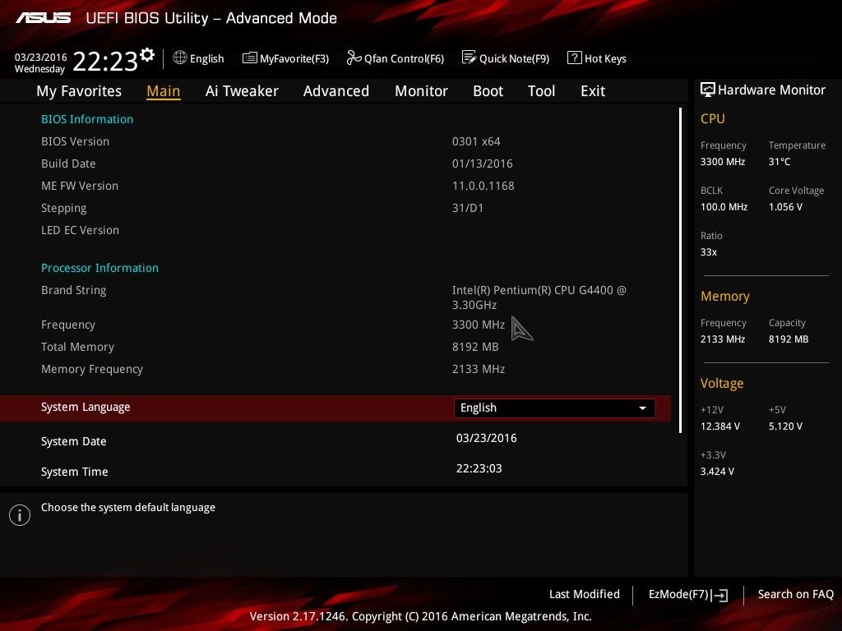Open the Monitor tab
The height and width of the screenshot is (631, 842).
point(421,91)
